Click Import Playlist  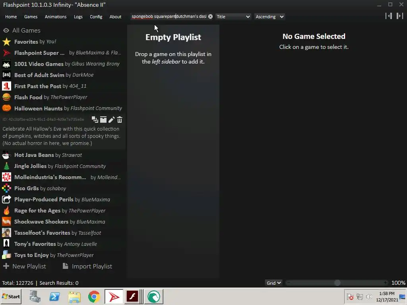coord(87,266)
